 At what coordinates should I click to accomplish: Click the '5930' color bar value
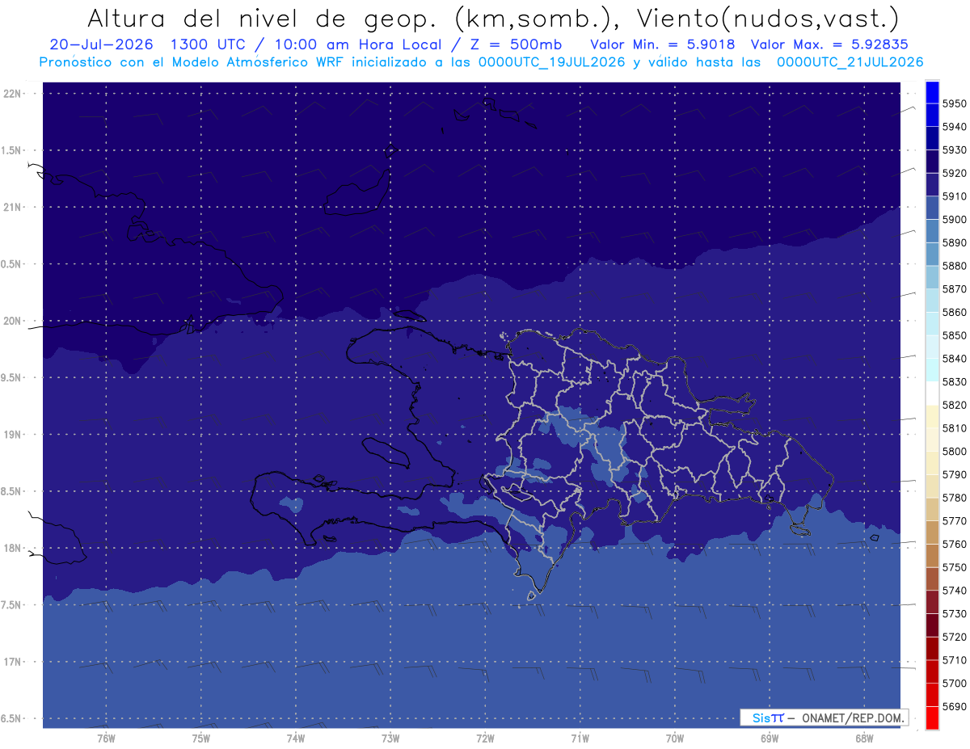[x=955, y=150]
